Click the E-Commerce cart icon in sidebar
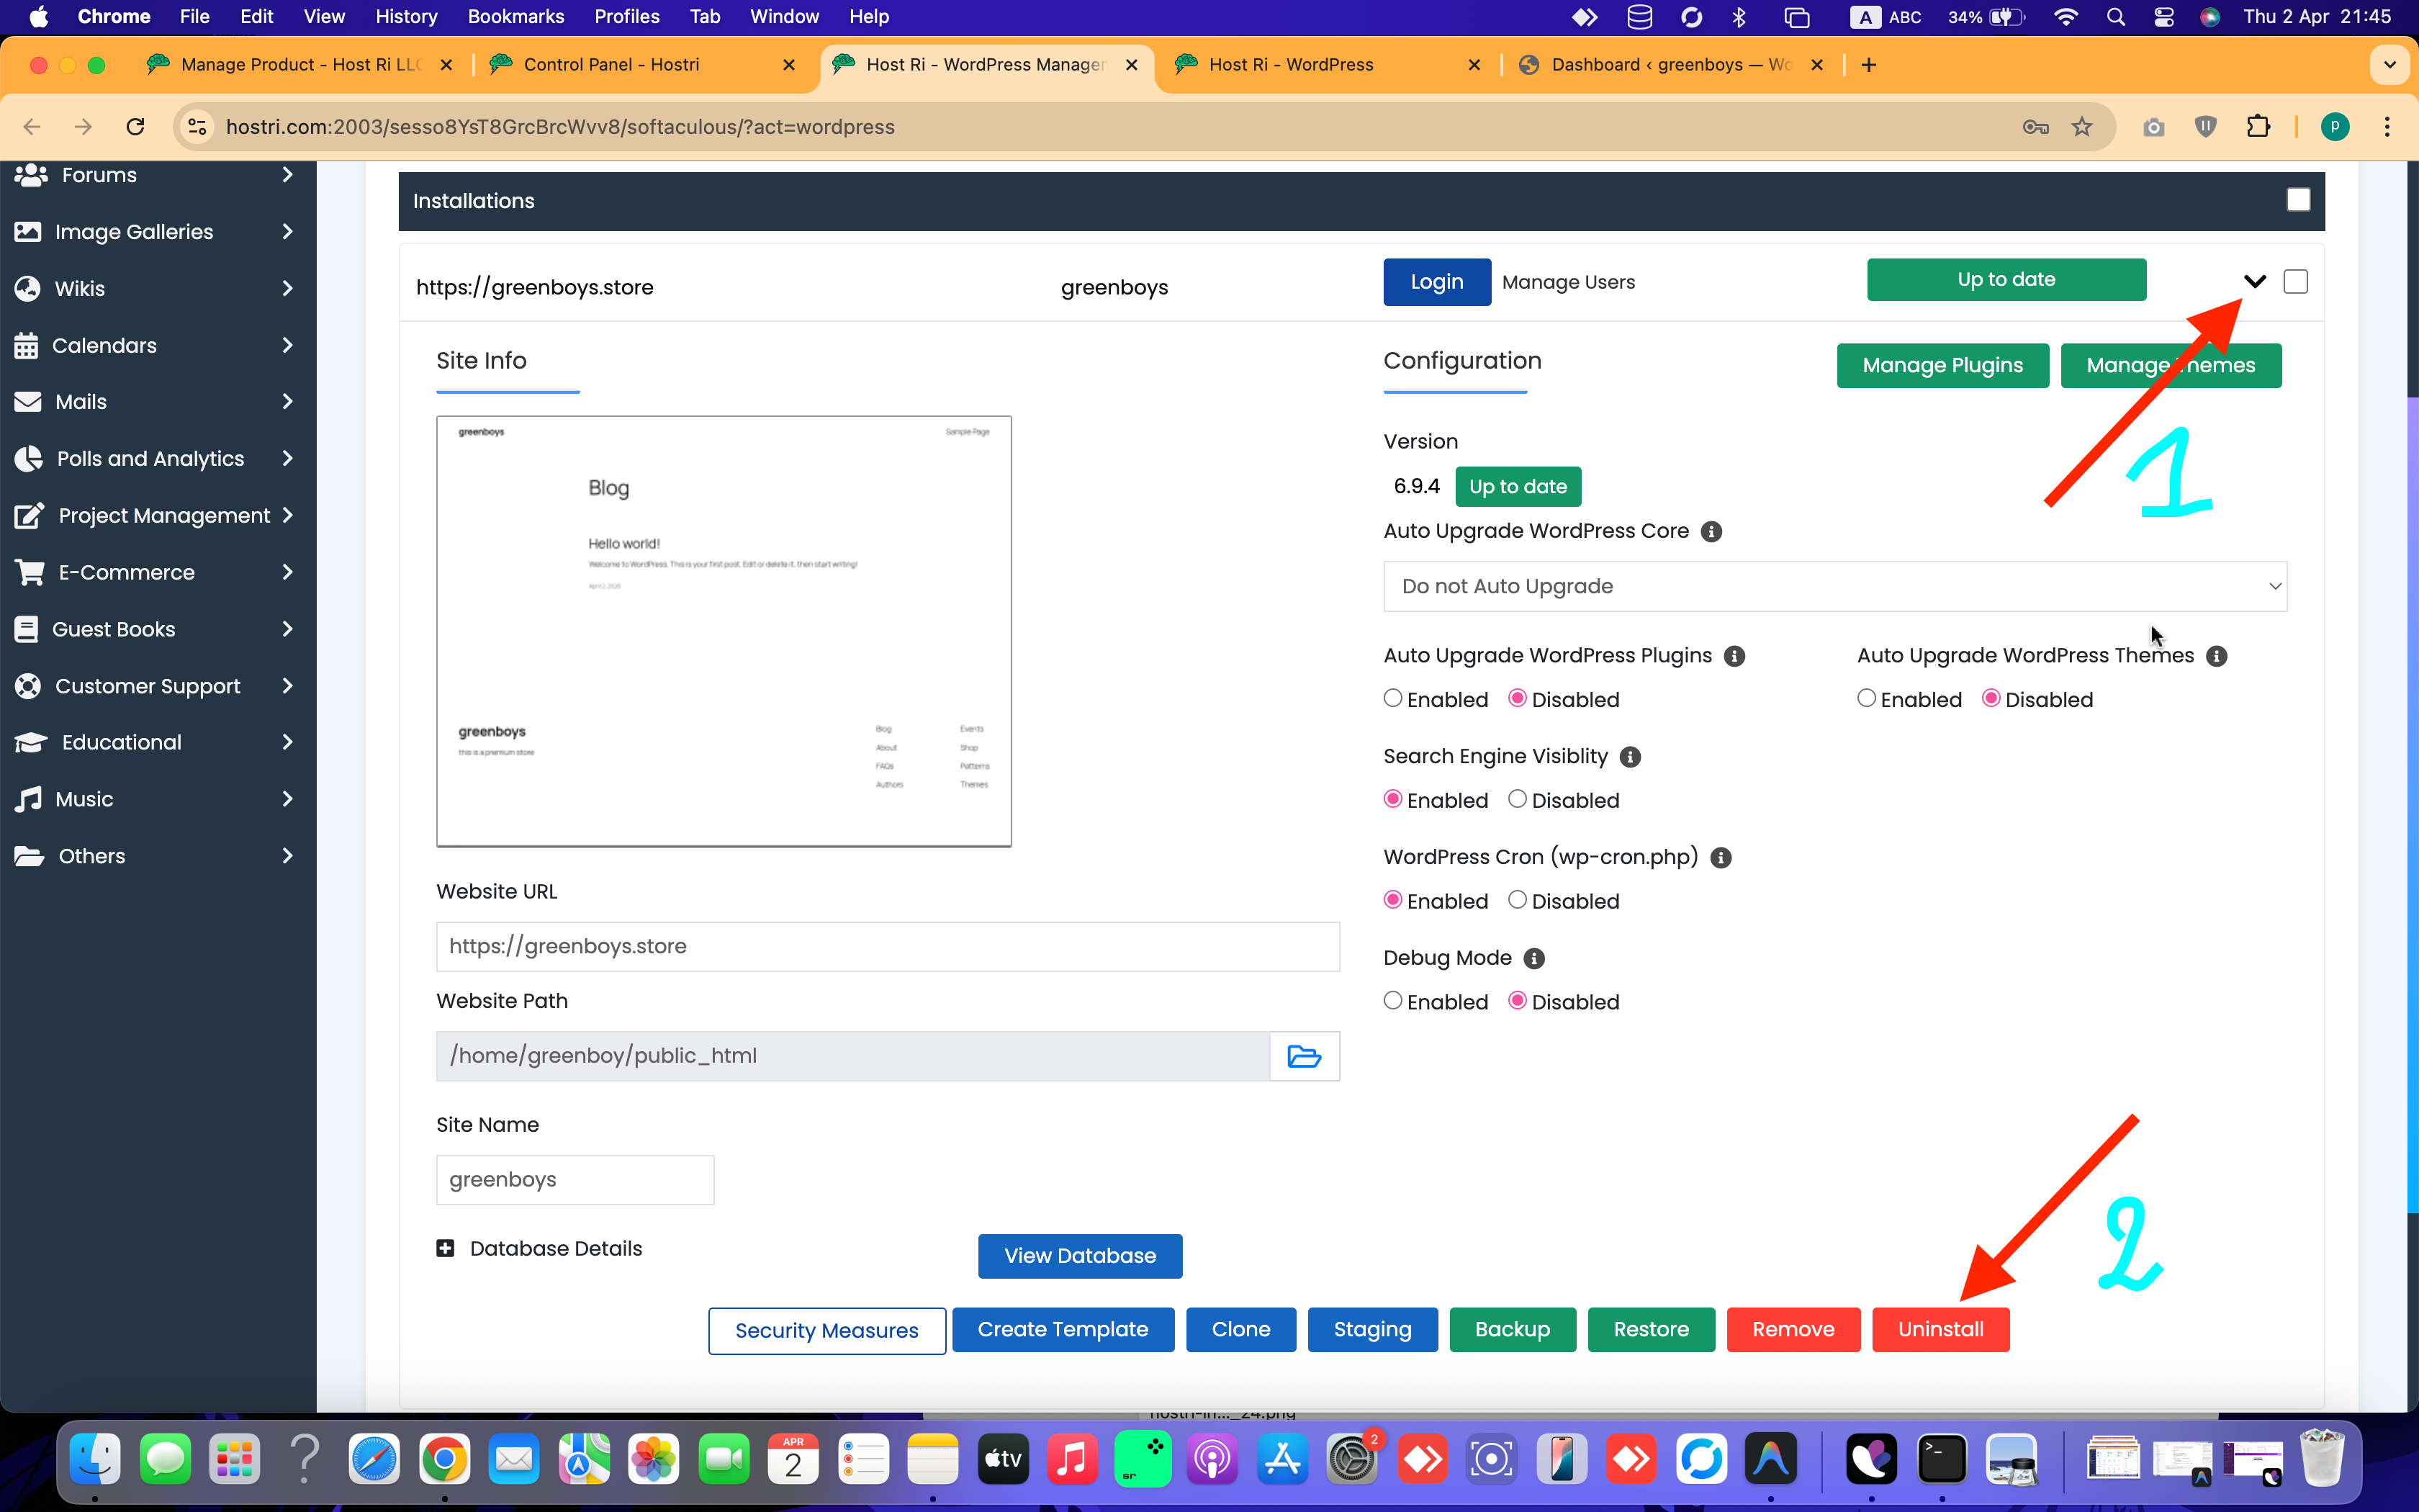The height and width of the screenshot is (1512, 2419). pyautogui.click(x=29, y=572)
